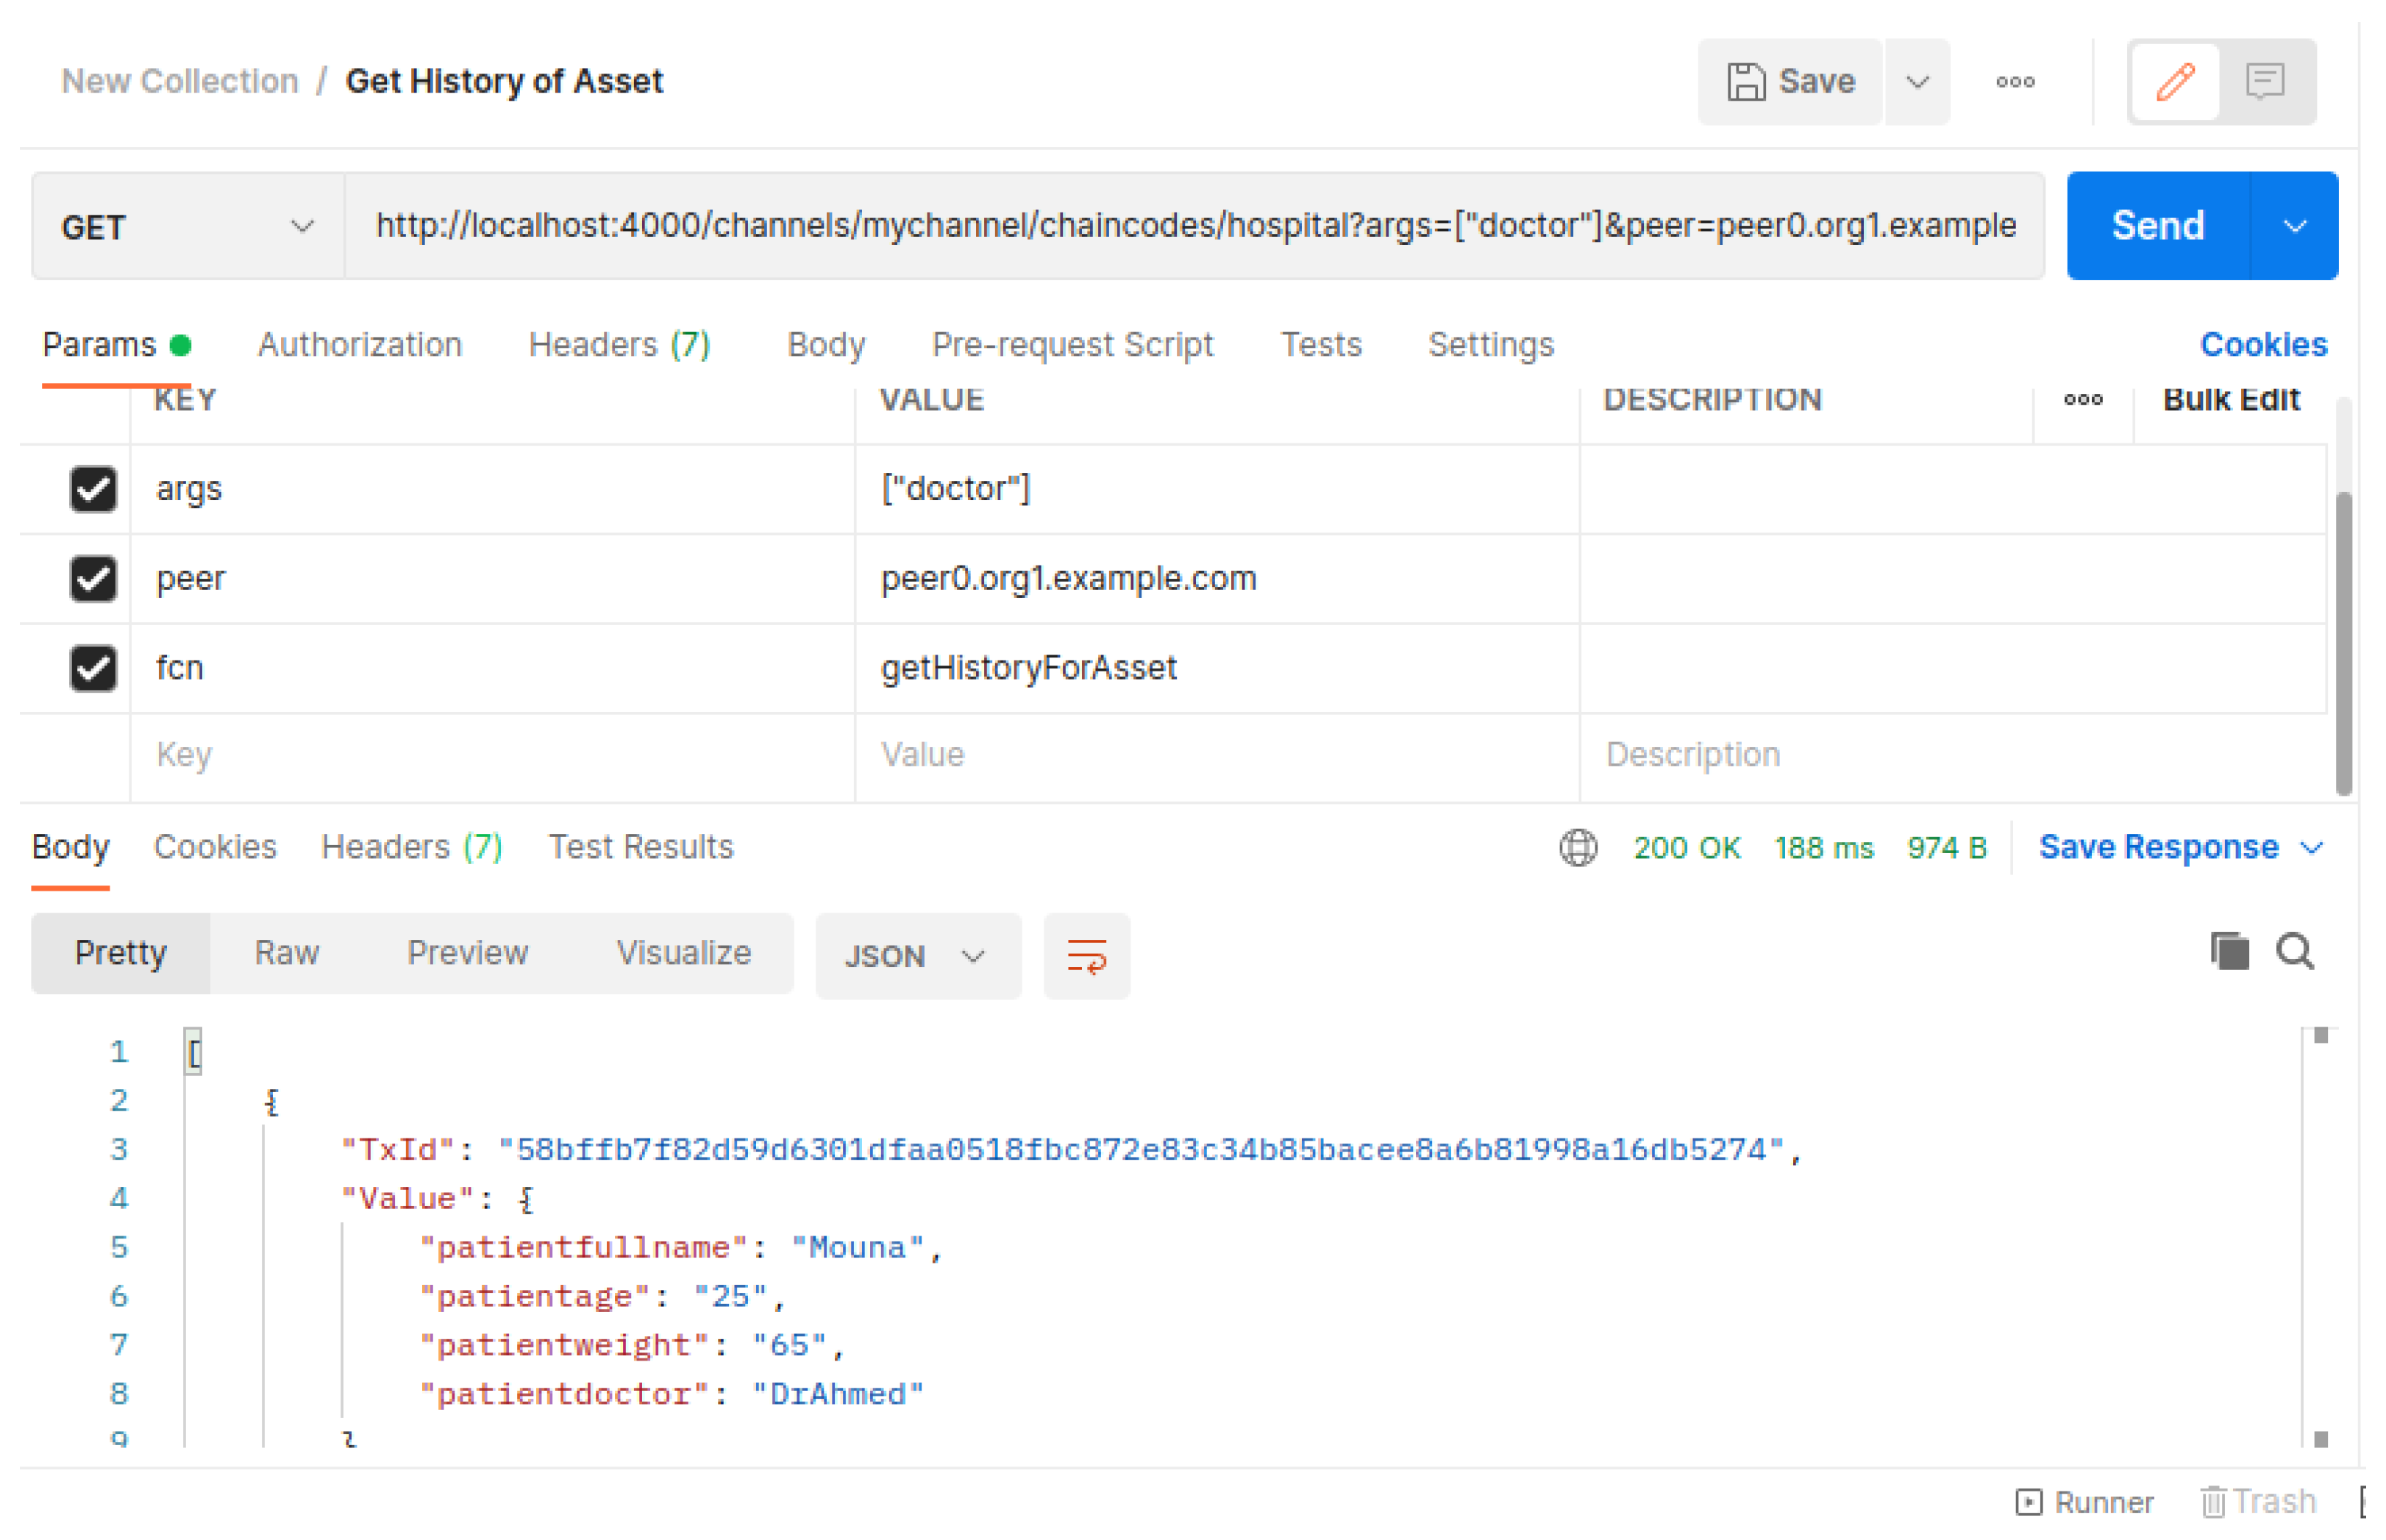This screenshot has width=2386, height=1540.
Task: Expand the Send button arrow options
Action: (2294, 226)
